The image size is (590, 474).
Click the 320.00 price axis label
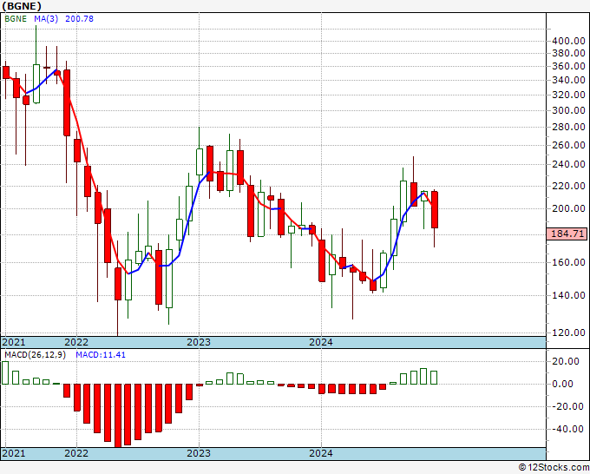(568, 95)
